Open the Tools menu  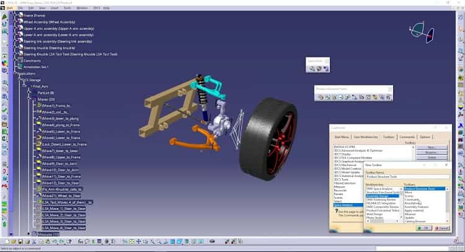click(x=68, y=8)
